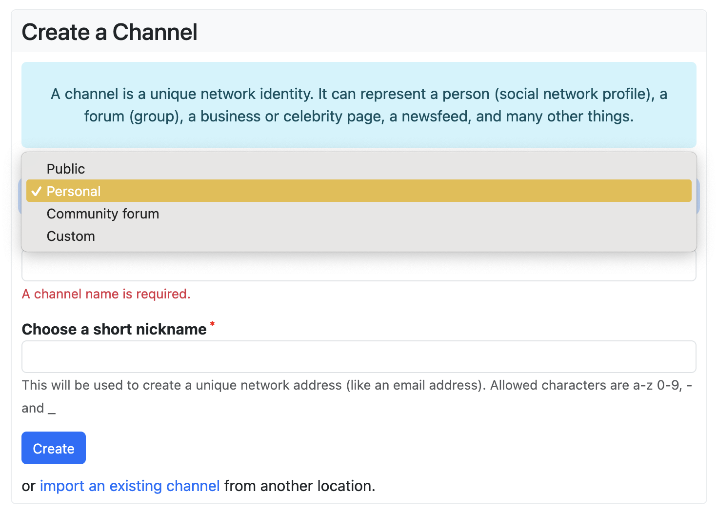This screenshot has width=717, height=513.
Task: Click the social network profile sentence in banner
Action: point(359,94)
